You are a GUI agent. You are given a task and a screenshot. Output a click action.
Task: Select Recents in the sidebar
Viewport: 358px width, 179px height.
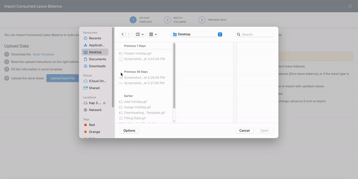95,38
